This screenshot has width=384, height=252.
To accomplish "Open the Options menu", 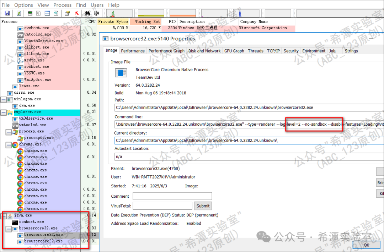I will [23, 5].
